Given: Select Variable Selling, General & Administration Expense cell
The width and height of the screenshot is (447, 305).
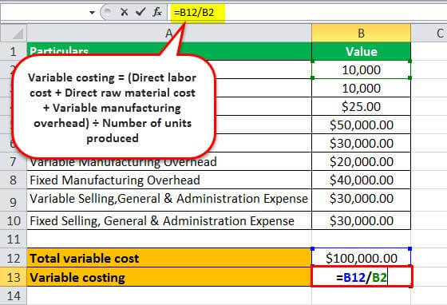Looking at the screenshot, I should coord(169,200).
